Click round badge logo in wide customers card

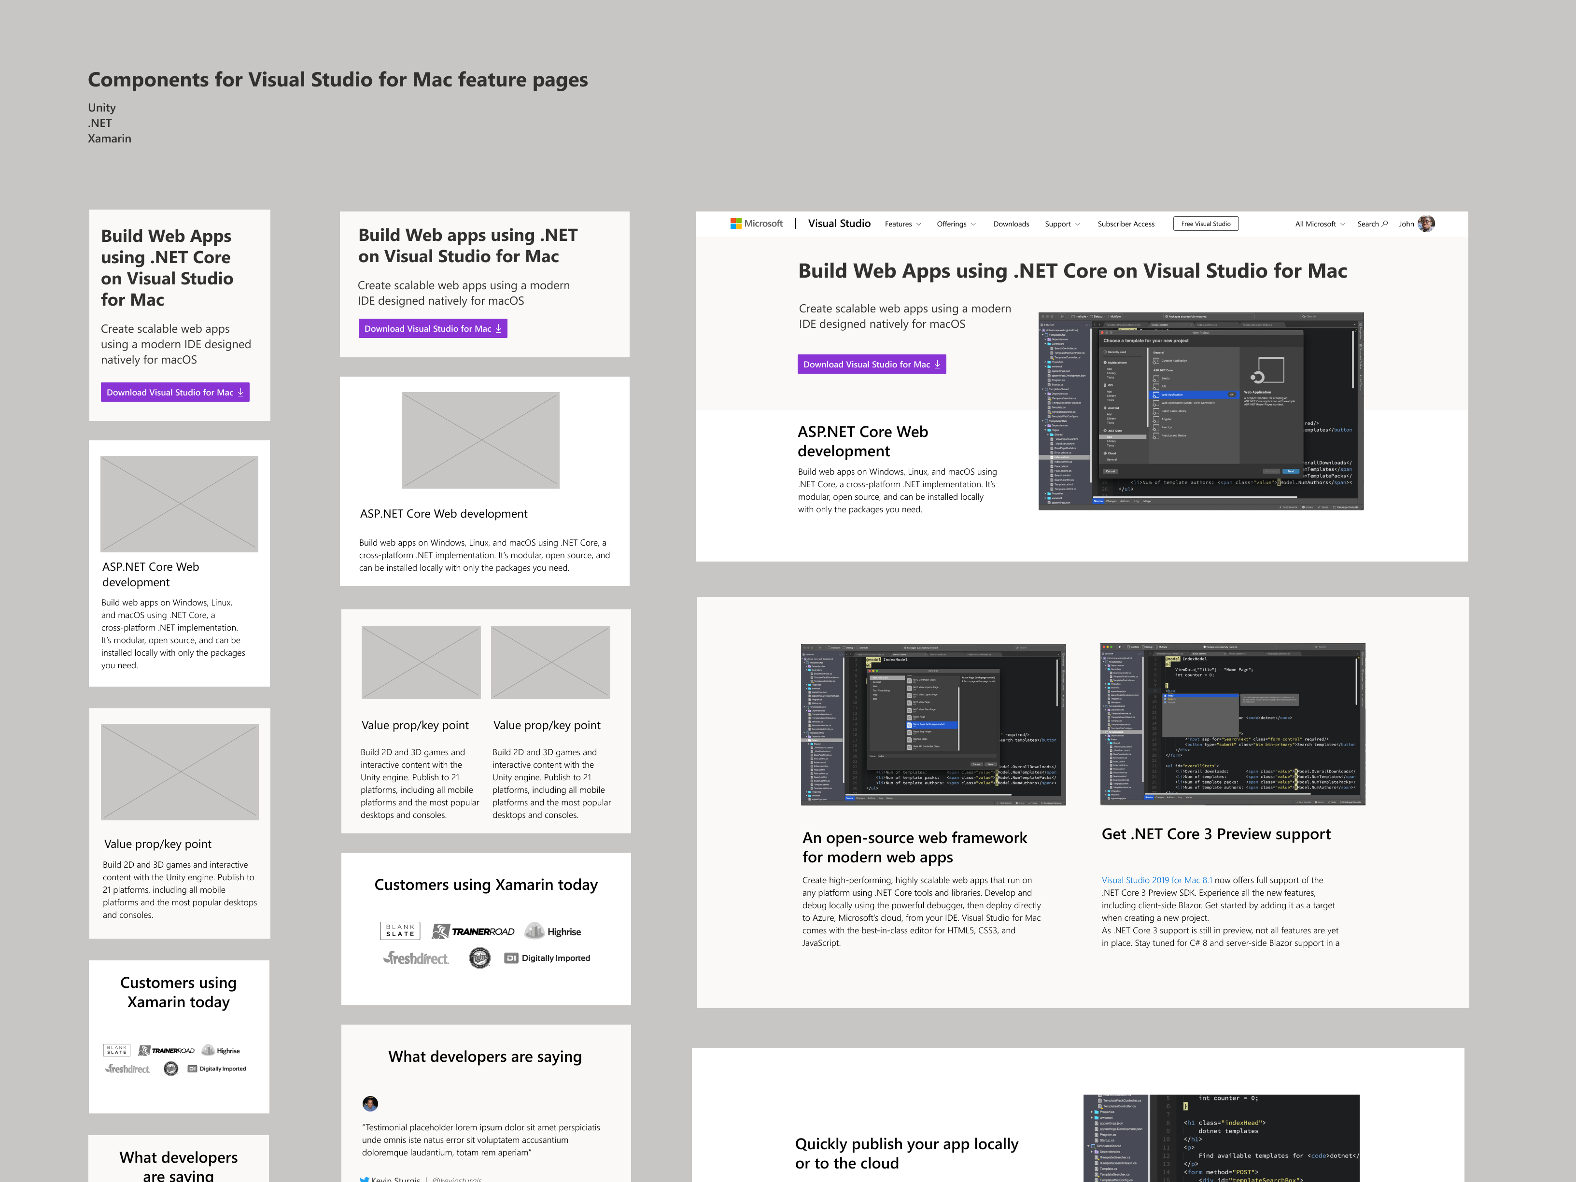click(480, 958)
